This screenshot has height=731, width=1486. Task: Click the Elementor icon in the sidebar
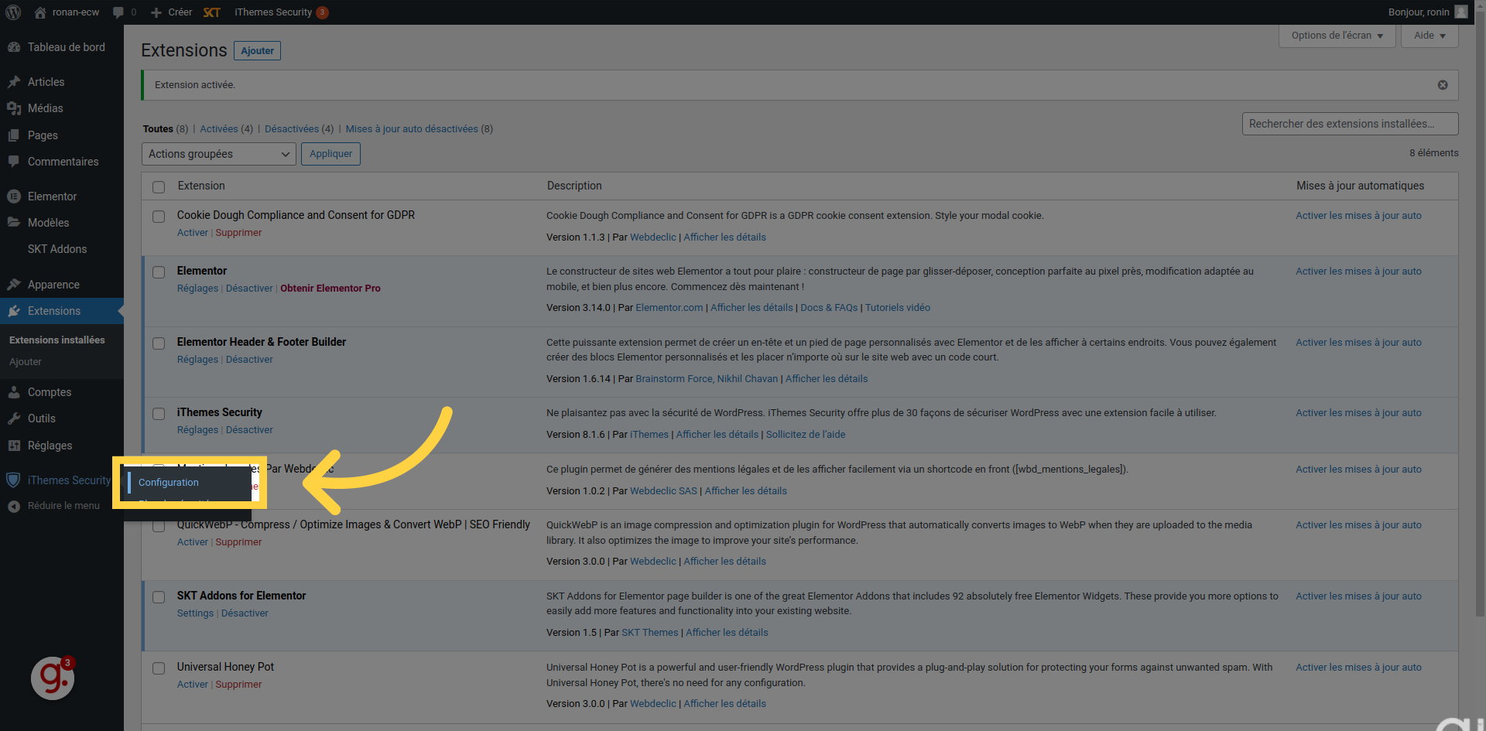tap(14, 196)
